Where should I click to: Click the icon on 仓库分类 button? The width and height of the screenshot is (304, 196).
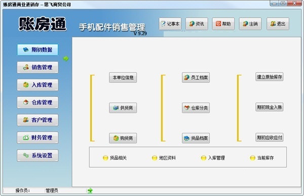186,108
